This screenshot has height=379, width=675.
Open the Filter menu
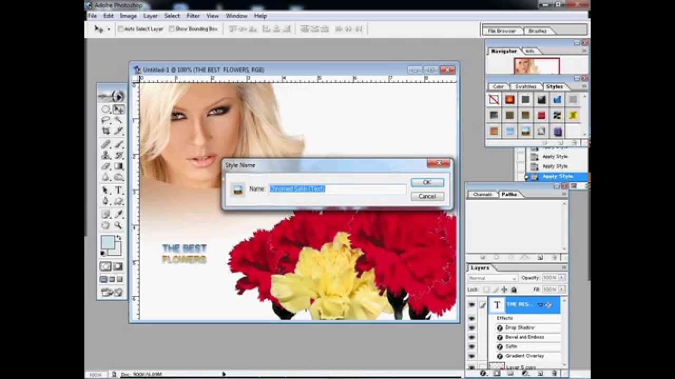coord(193,16)
